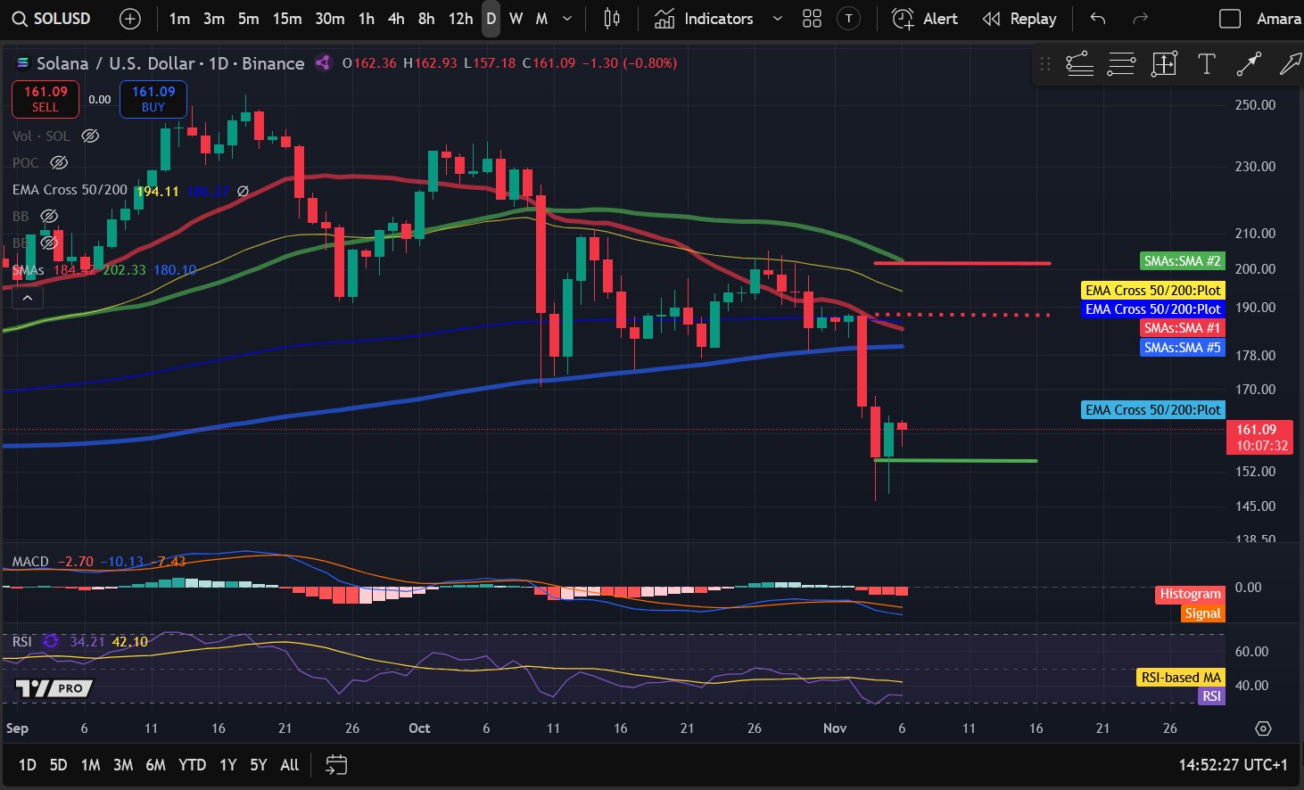Open the chart style icon beside the timeframes
The width and height of the screenshot is (1304, 790).
click(x=612, y=18)
